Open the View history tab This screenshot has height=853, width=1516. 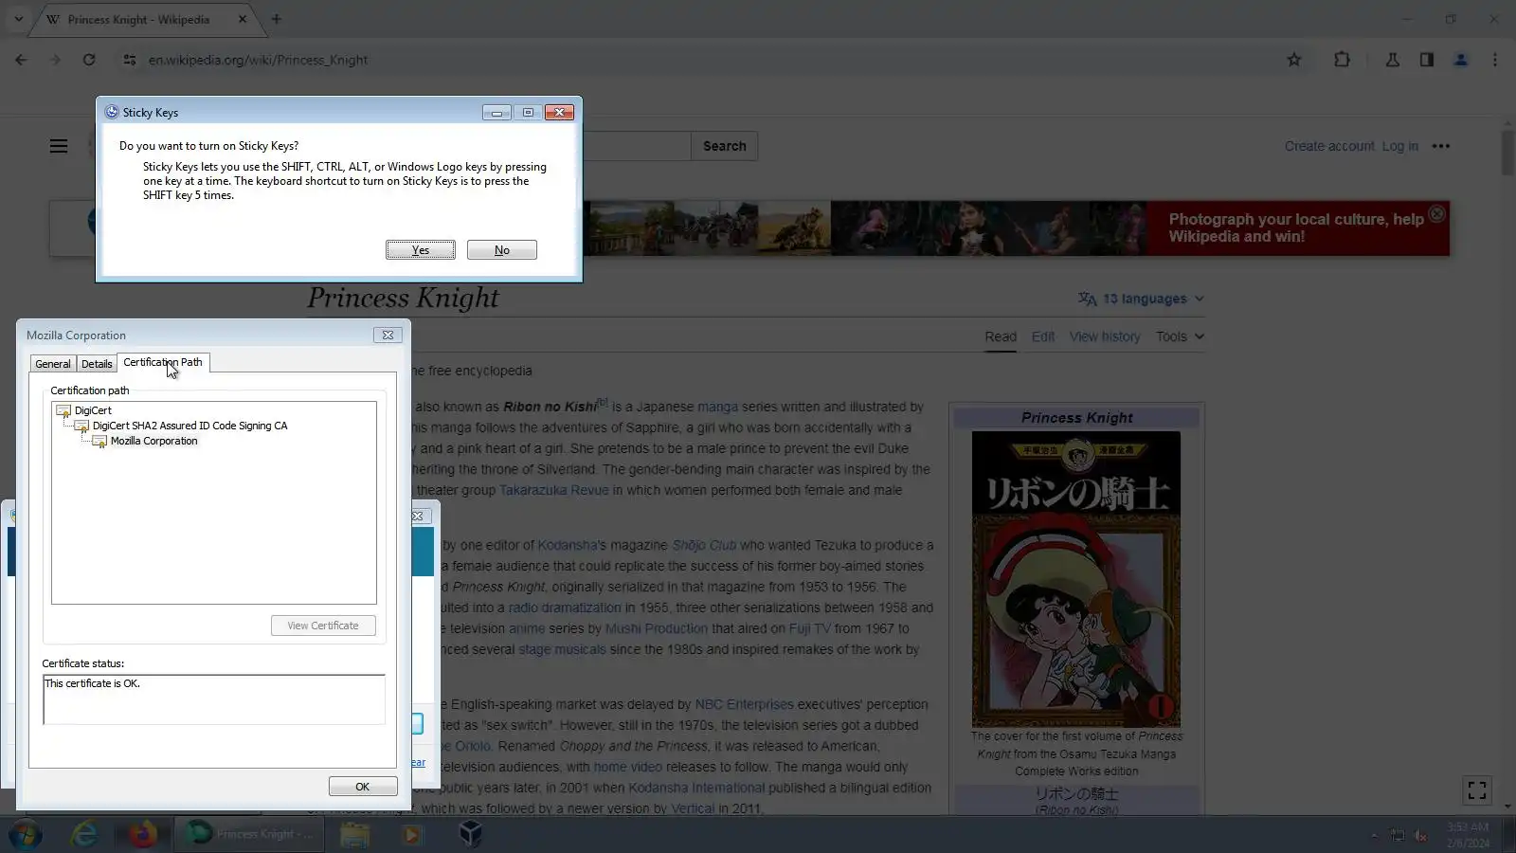point(1105,336)
